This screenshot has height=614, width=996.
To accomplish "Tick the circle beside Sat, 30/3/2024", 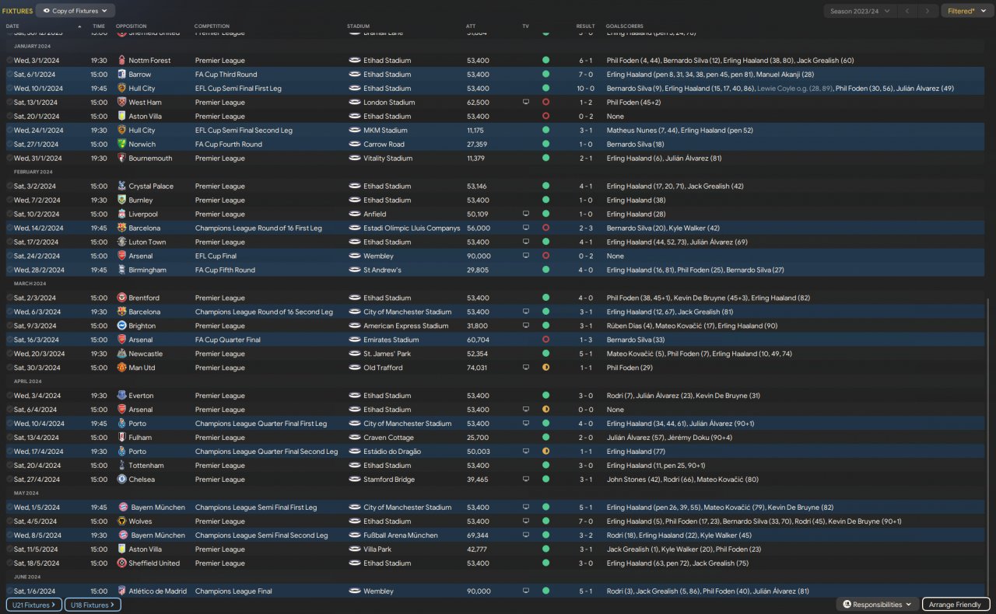I will click(x=9, y=368).
